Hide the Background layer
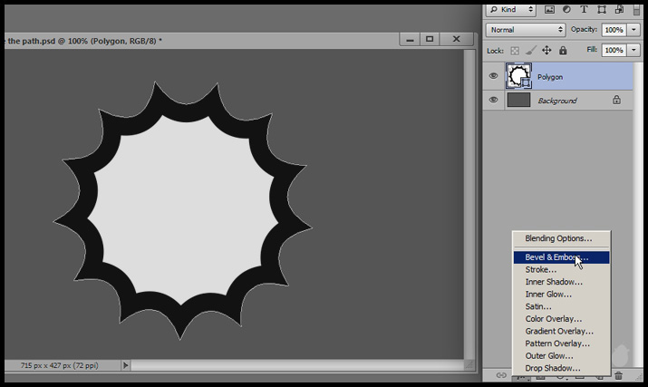 493,101
